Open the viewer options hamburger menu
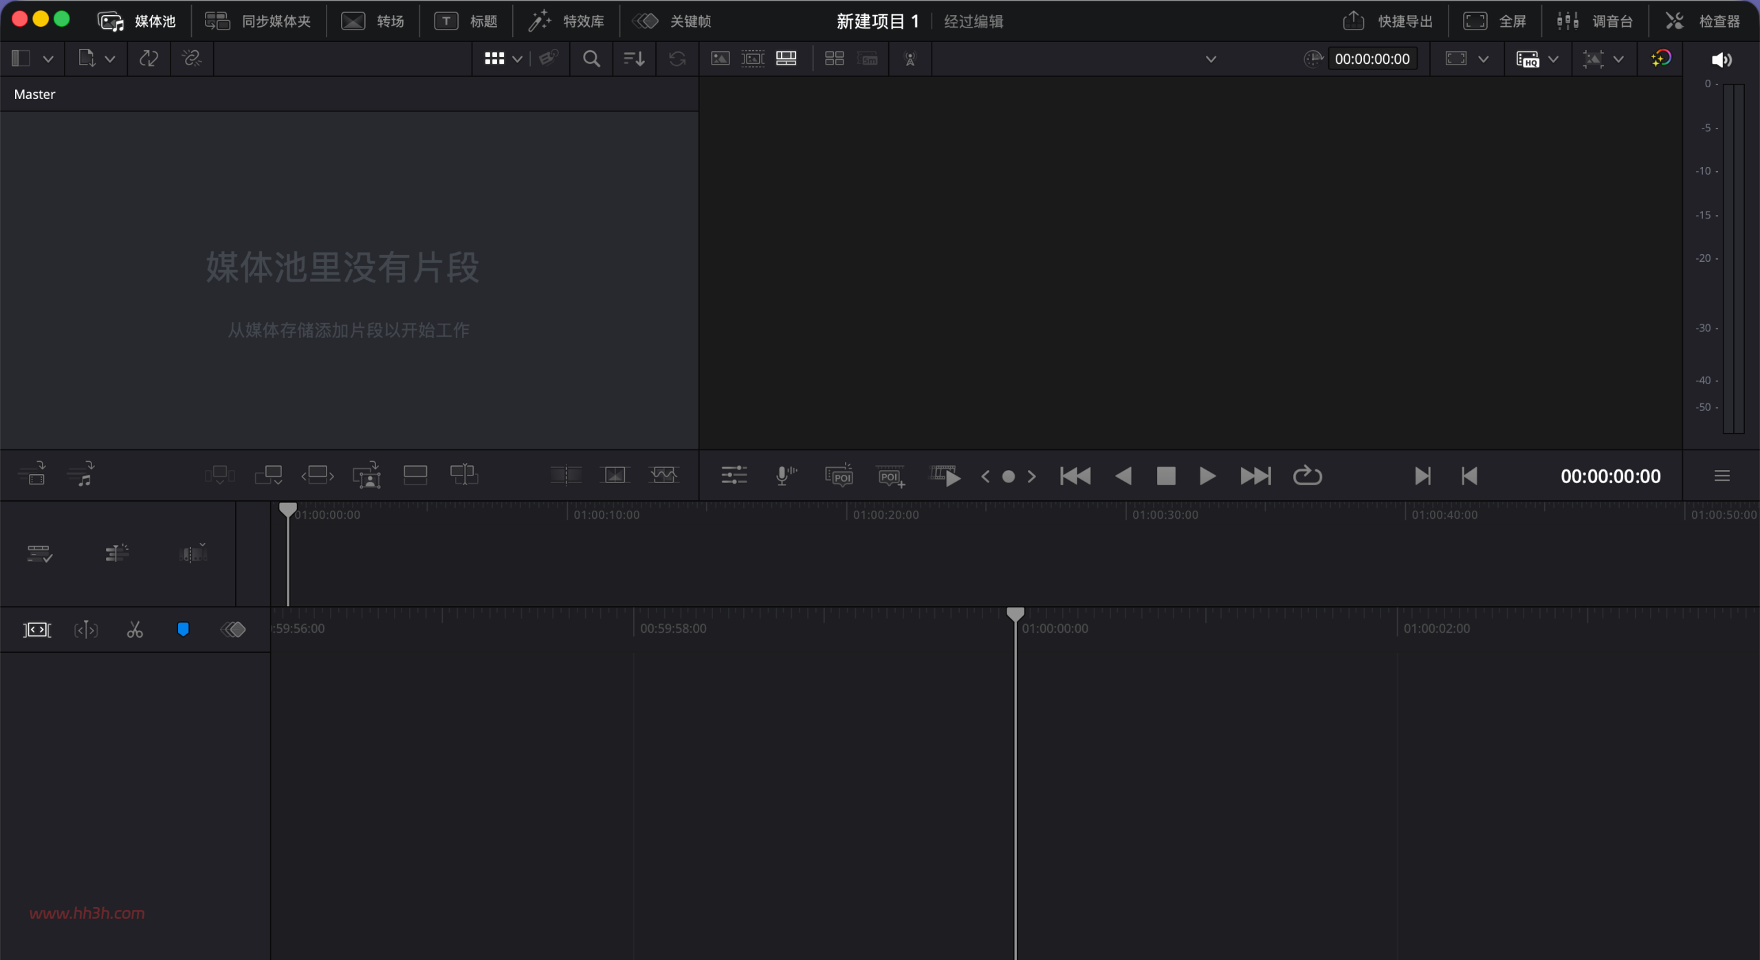Image resolution: width=1760 pixels, height=960 pixels. (x=1721, y=476)
